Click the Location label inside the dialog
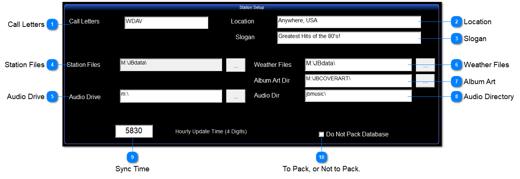 (242, 22)
